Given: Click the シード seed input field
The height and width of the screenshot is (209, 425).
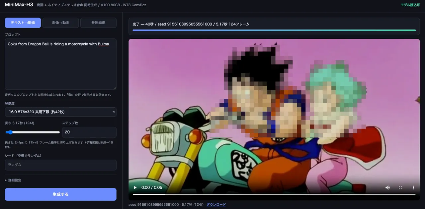Looking at the screenshot, I should (61, 165).
